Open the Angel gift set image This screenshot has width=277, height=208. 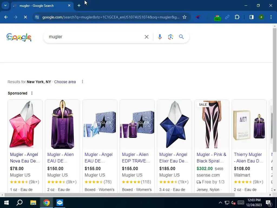100,125
